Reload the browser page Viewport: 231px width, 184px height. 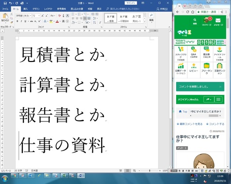(x=188, y=12)
